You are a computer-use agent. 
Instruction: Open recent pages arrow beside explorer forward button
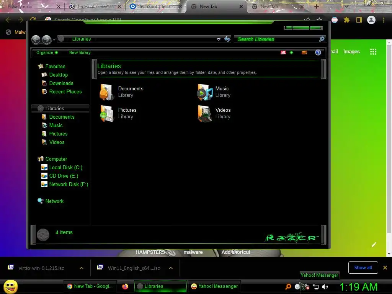click(54, 40)
